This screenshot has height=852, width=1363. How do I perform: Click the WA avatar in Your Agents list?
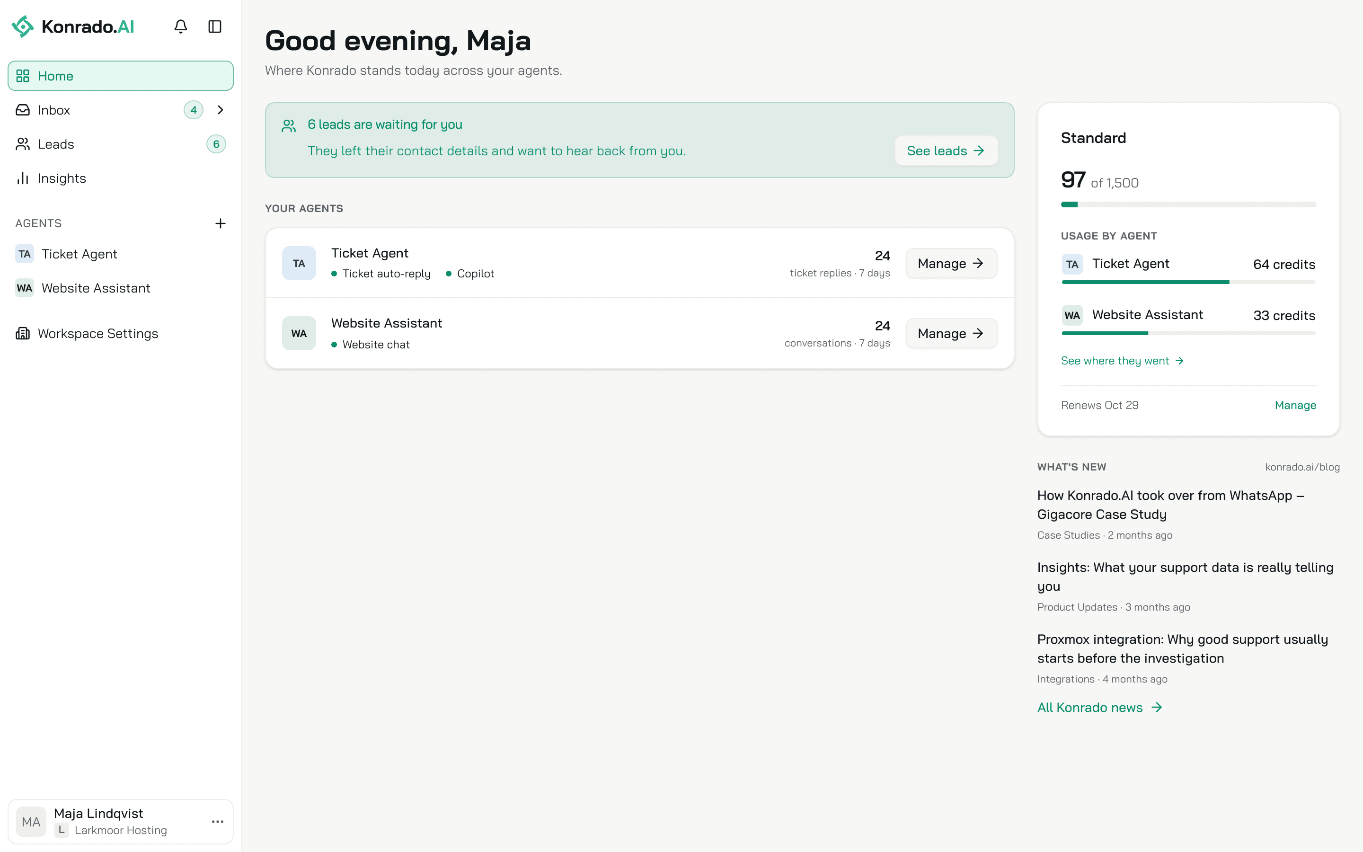point(299,333)
